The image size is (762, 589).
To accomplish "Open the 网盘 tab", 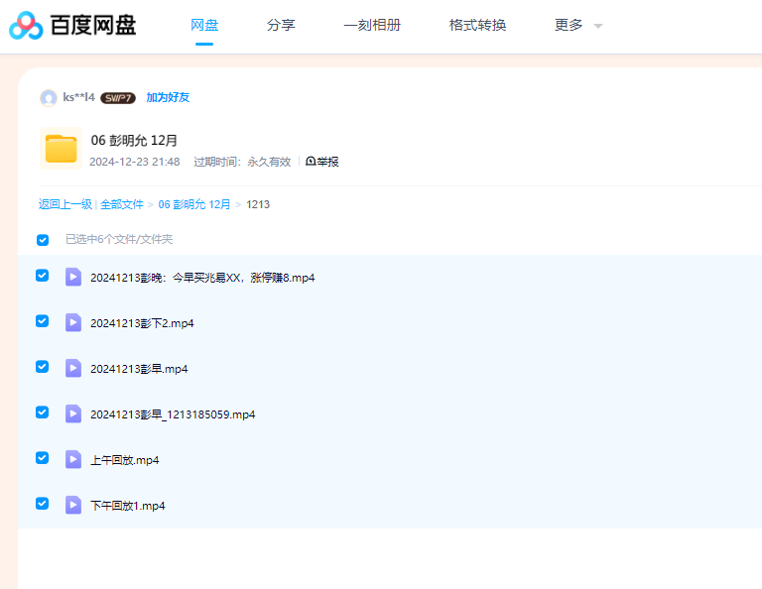I will pyautogui.click(x=204, y=25).
